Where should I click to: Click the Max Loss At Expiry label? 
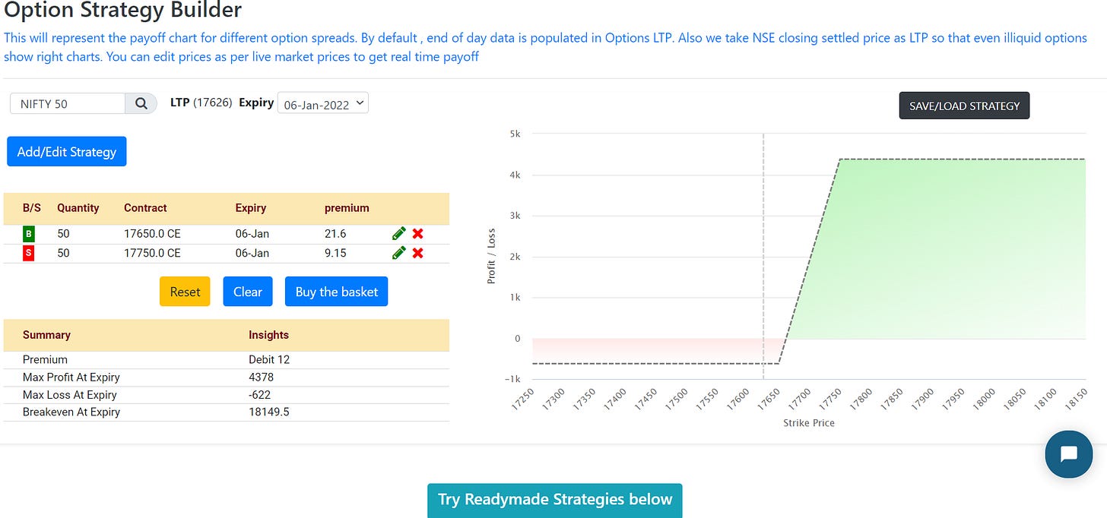(x=70, y=395)
